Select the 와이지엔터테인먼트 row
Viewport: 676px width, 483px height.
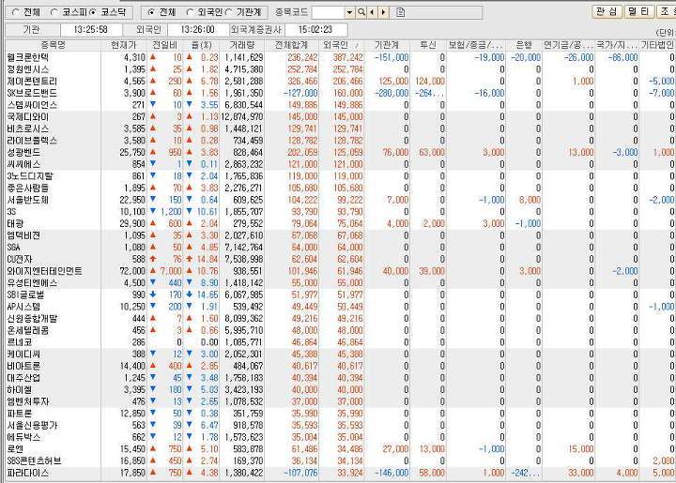point(341,271)
